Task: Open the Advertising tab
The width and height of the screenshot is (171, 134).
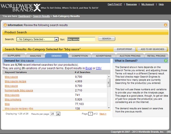Action: click(x=104, y=56)
